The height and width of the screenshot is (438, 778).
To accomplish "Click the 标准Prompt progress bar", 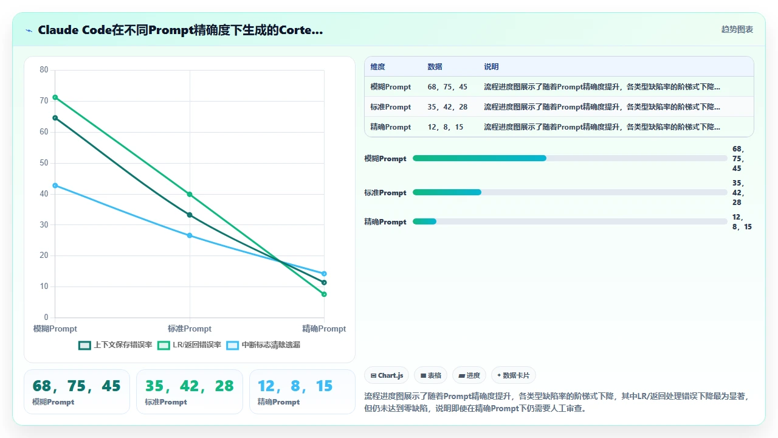I will tap(570, 192).
